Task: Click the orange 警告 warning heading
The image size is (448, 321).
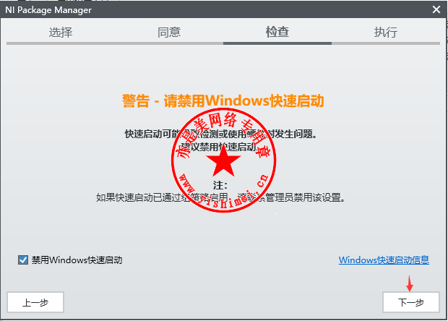Action: coord(223,101)
